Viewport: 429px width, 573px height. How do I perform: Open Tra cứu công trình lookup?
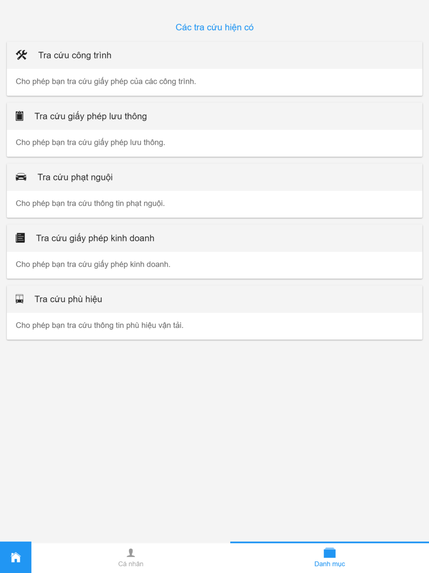coord(75,55)
